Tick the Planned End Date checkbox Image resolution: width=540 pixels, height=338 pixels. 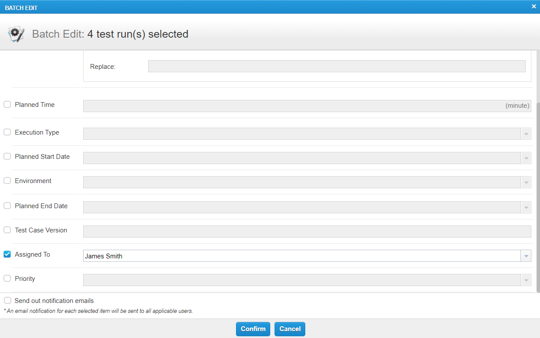pyautogui.click(x=7, y=206)
